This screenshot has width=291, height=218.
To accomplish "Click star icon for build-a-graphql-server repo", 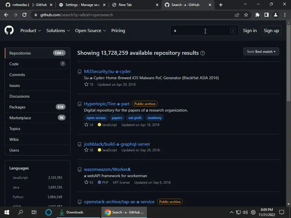I will (x=86, y=150).
